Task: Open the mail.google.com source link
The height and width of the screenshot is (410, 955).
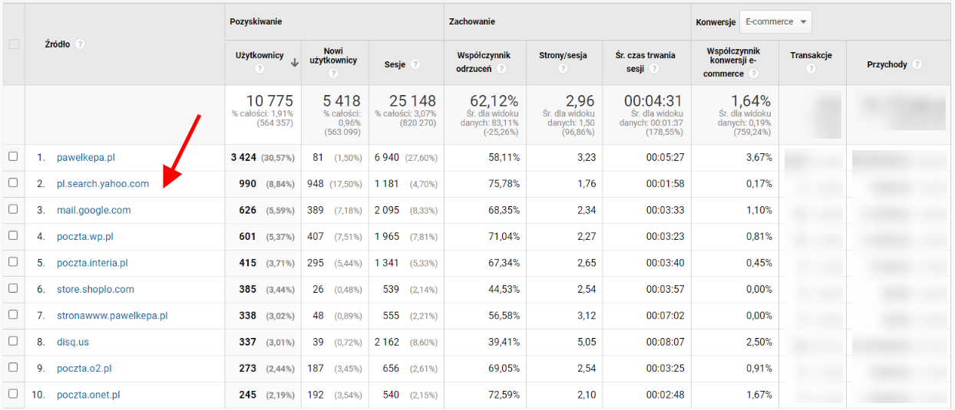Action: click(x=94, y=210)
